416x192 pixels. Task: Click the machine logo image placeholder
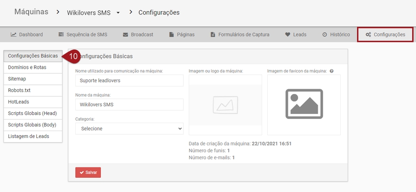pos(225,105)
